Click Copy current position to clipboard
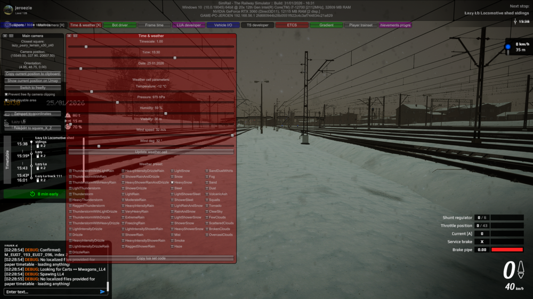This screenshot has width=533, height=299. (x=33, y=73)
